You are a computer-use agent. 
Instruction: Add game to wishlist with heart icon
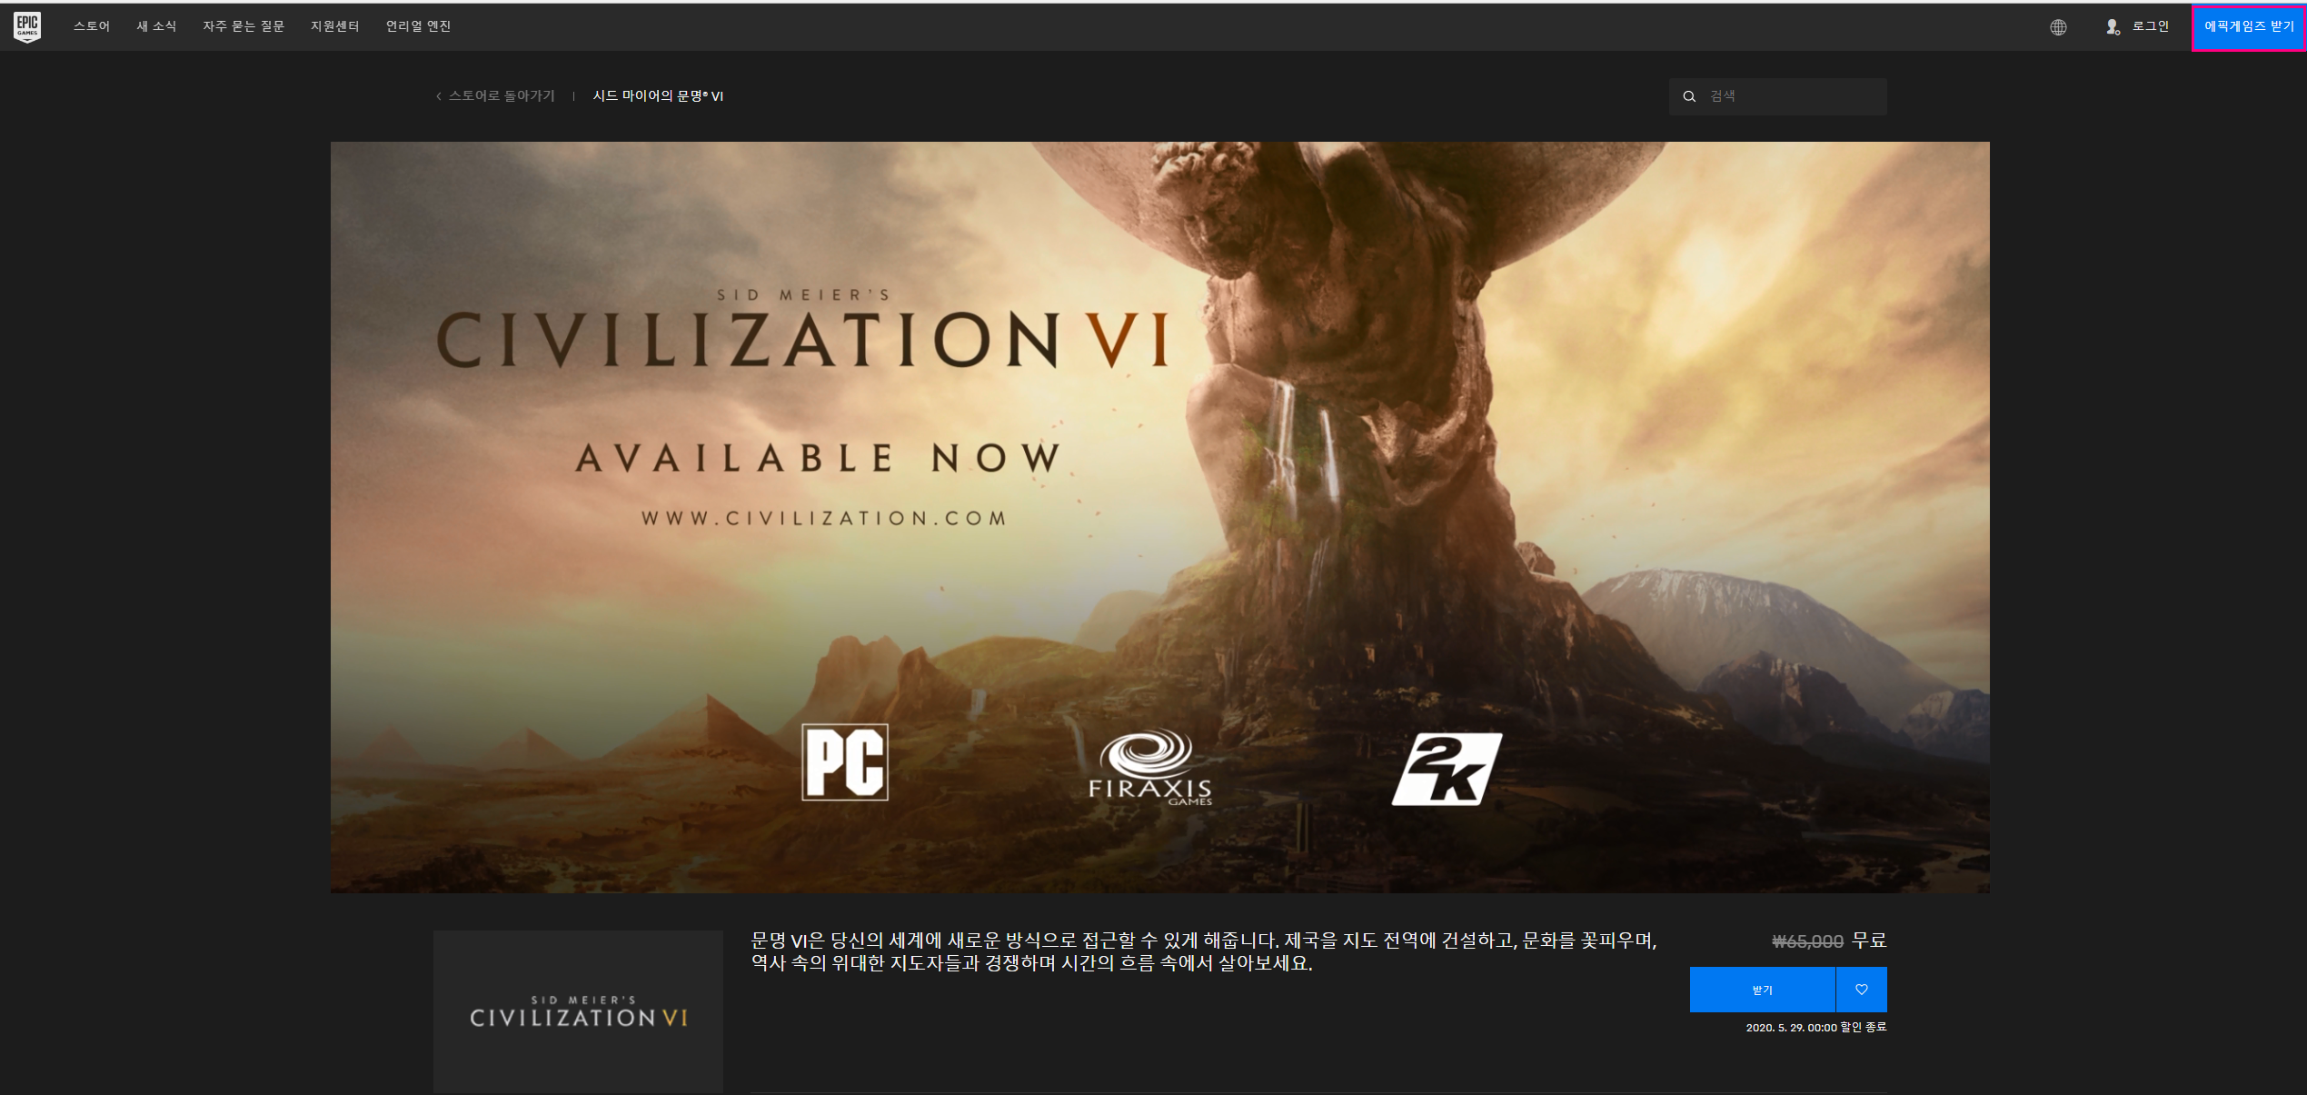[x=1861, y=990]
